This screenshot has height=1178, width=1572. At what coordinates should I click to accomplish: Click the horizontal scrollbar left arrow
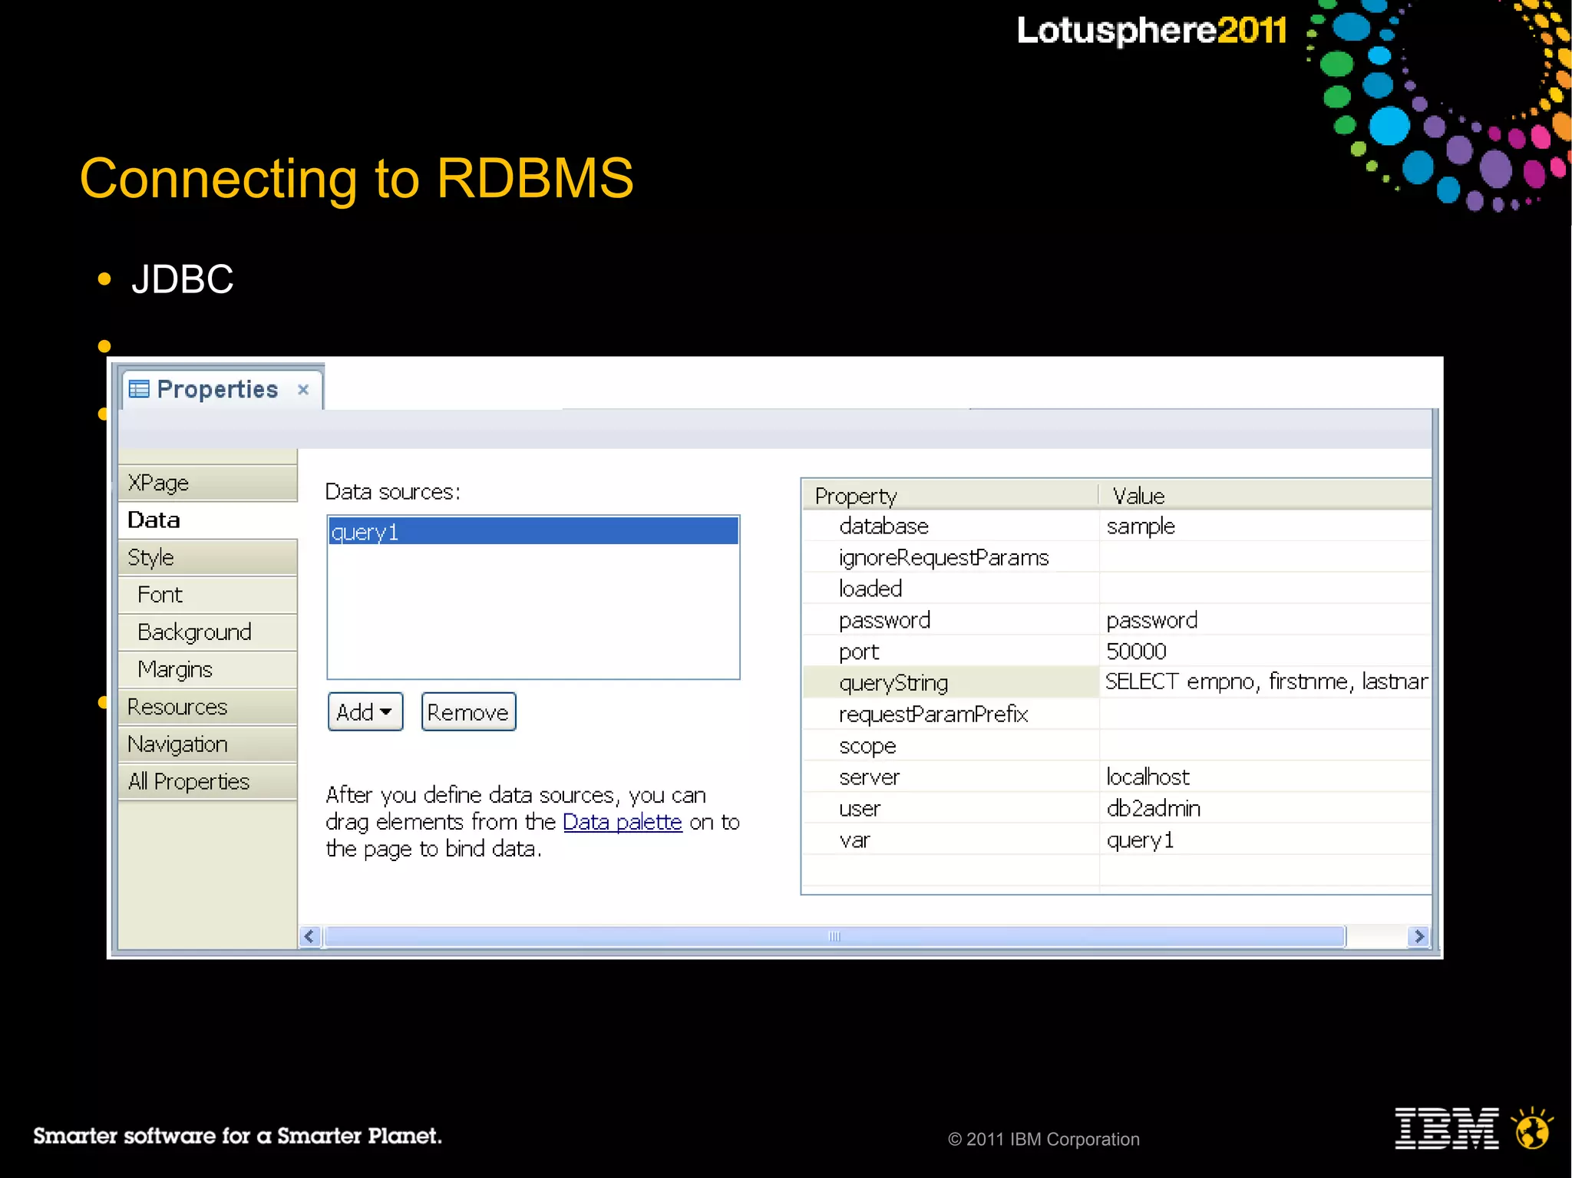pyautogui.click(x=309, y=936)
